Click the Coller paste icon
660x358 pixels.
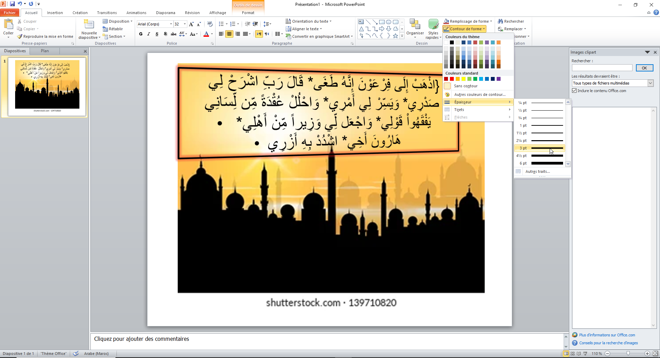(8, 25)
